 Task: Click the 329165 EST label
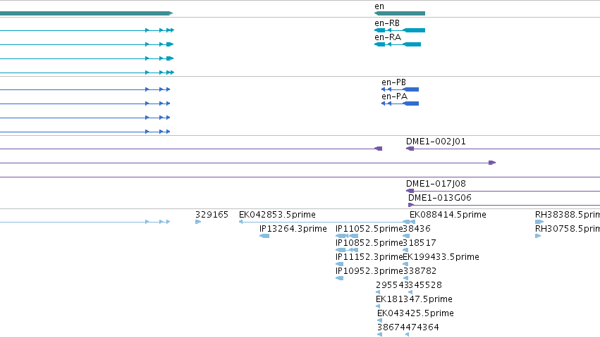(212, 215)
